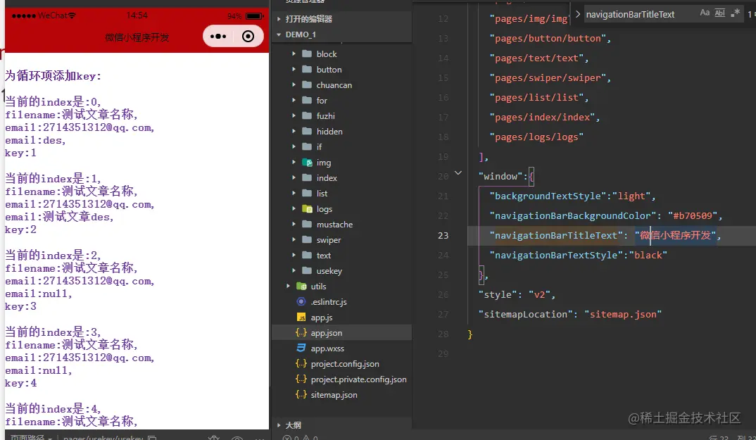Click the "backgroundTextStyle" key in editor
The image size is (756, 440).
(548, 196)
